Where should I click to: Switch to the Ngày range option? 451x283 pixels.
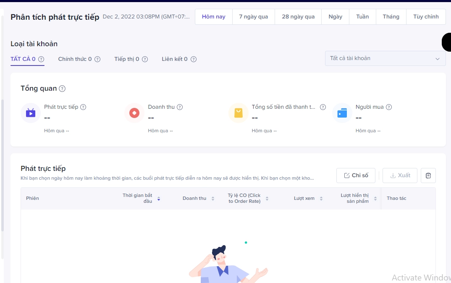pos(336,17)
